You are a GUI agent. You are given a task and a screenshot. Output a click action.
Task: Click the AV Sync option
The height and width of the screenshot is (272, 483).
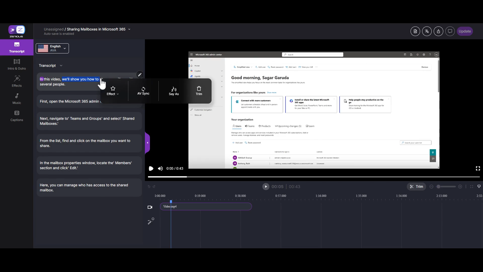[143, 91]
